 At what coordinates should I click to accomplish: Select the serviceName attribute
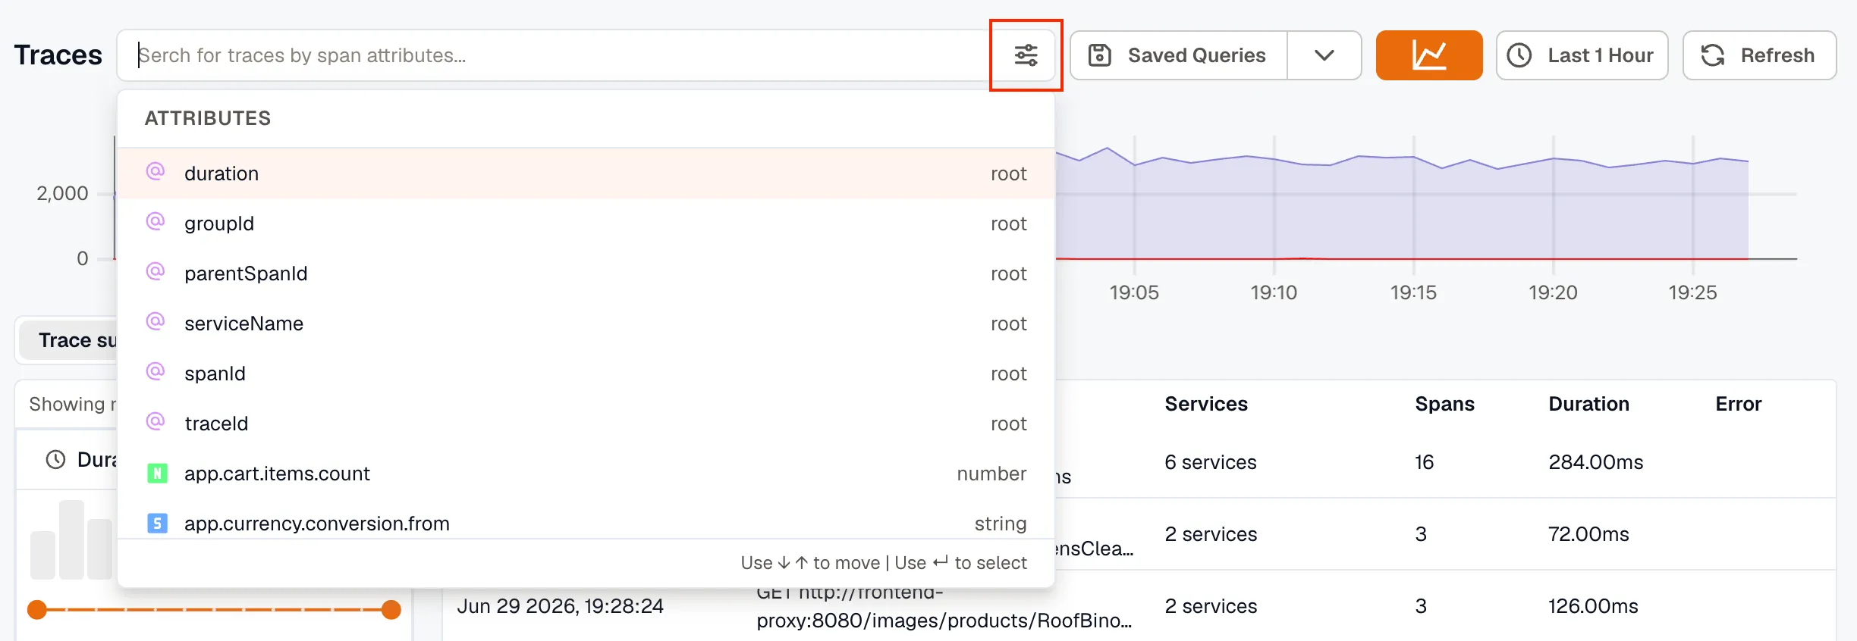click(586, 324)
